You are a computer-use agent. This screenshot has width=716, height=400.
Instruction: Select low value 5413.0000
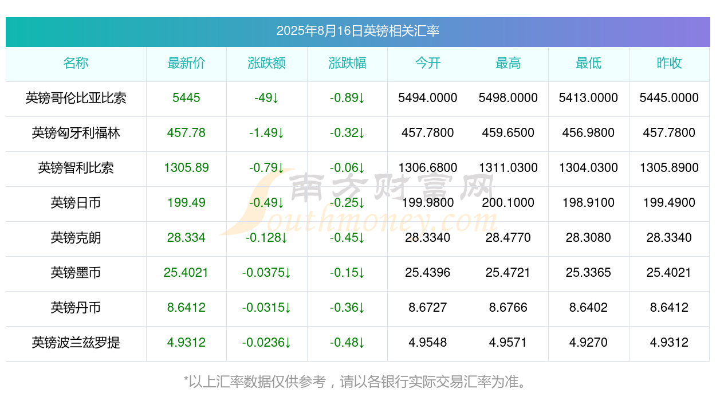[589, 98]
